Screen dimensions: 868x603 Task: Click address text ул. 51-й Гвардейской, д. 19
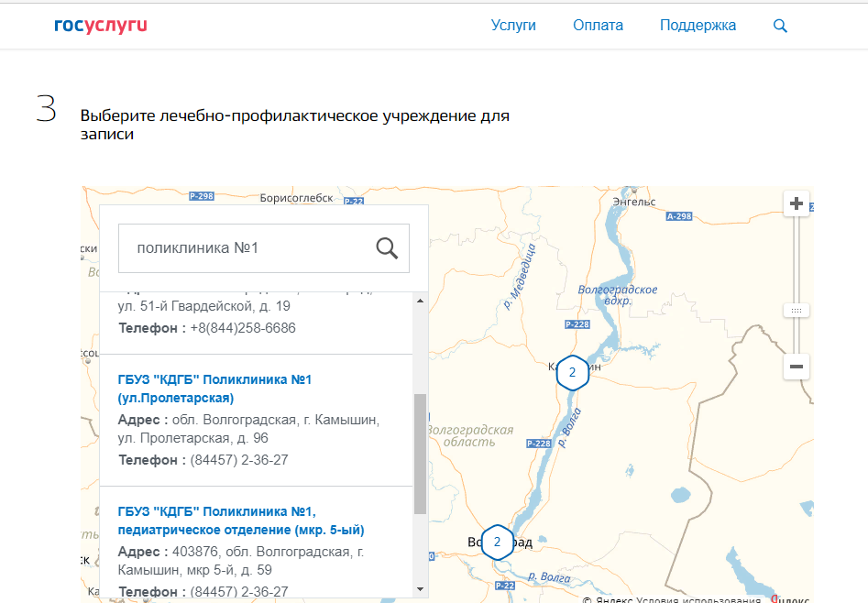click(x=203, y=306)
